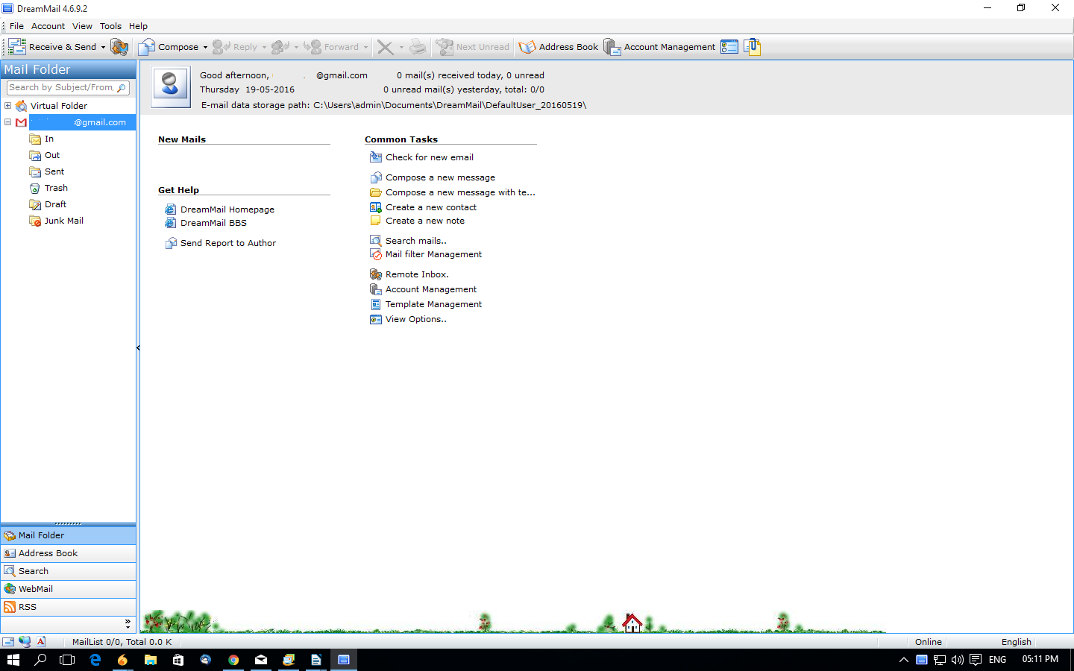
Task: Open Remote Inbox link
Action: point(417,274)
